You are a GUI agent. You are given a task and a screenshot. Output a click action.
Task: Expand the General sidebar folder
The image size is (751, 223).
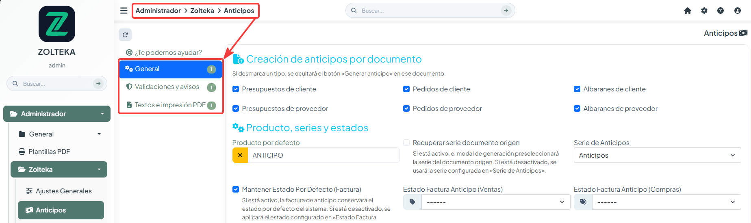coord(60,134)
